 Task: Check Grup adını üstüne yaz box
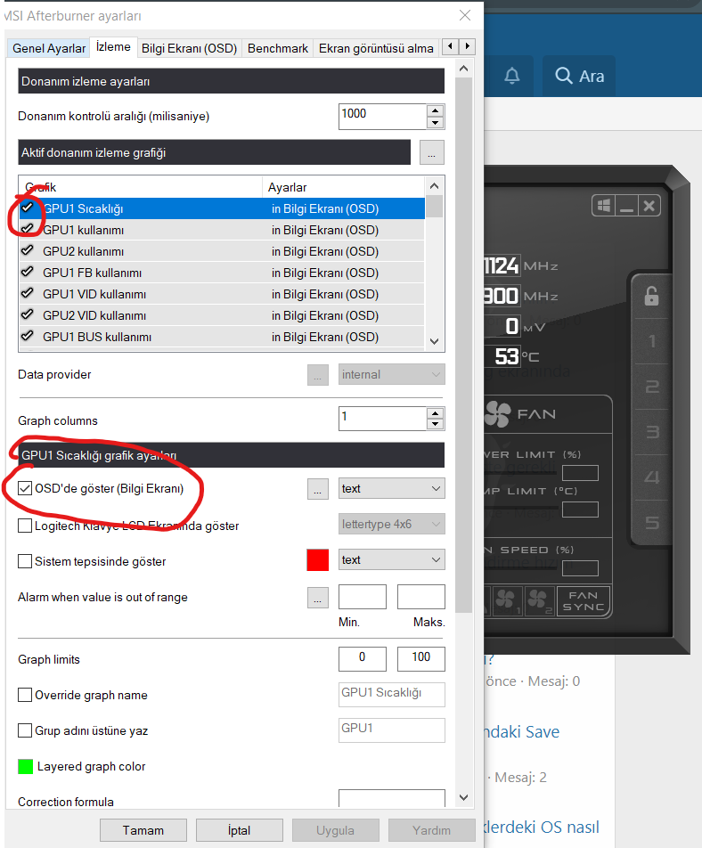click(25, 730)
